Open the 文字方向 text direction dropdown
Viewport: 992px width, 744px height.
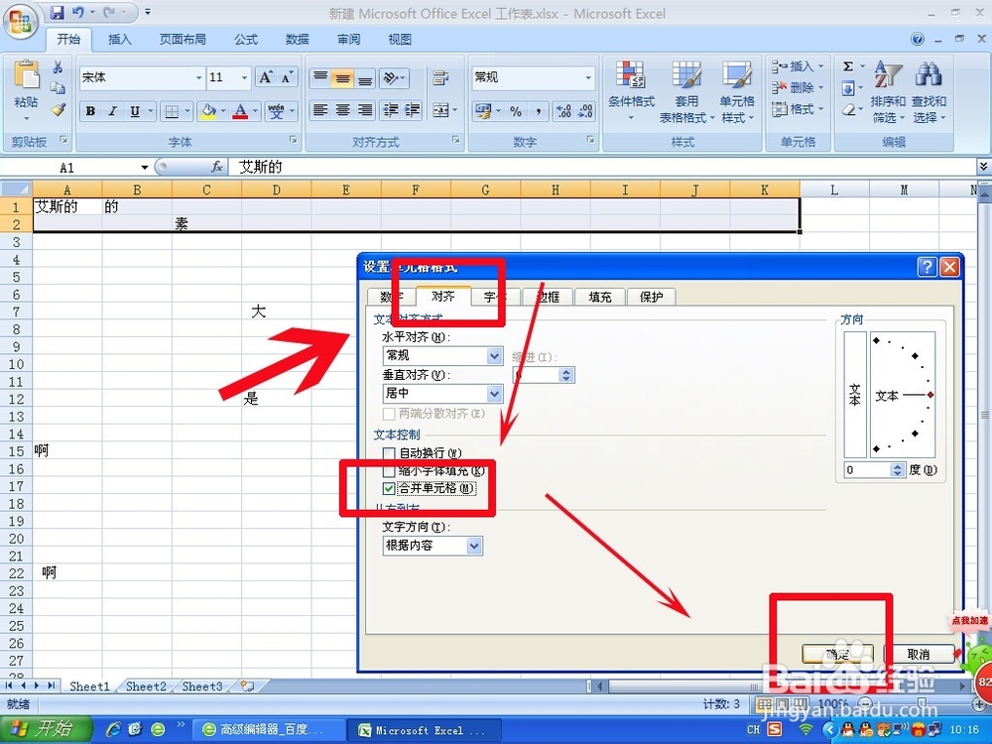[472, 546]
